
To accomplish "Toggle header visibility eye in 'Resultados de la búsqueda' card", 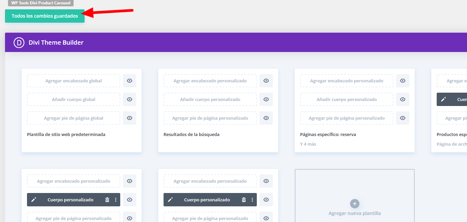I will [266, 81].
